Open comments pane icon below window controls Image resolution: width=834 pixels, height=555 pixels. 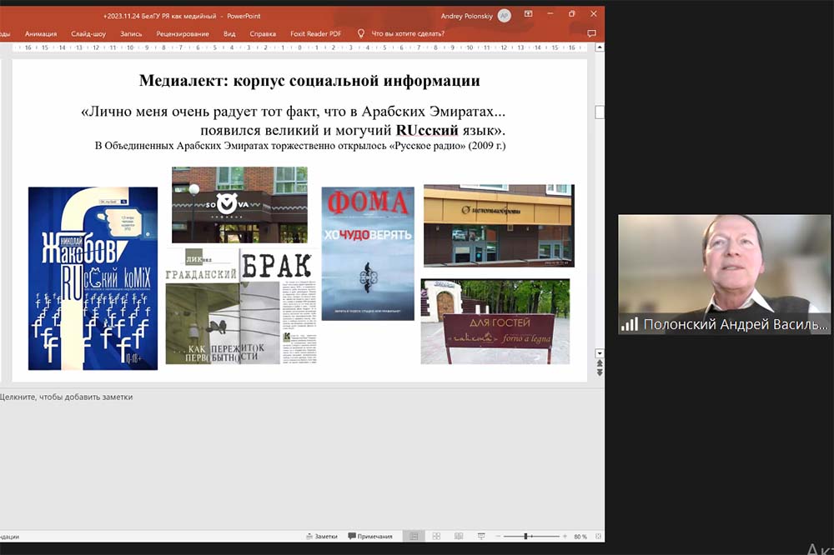591,33
